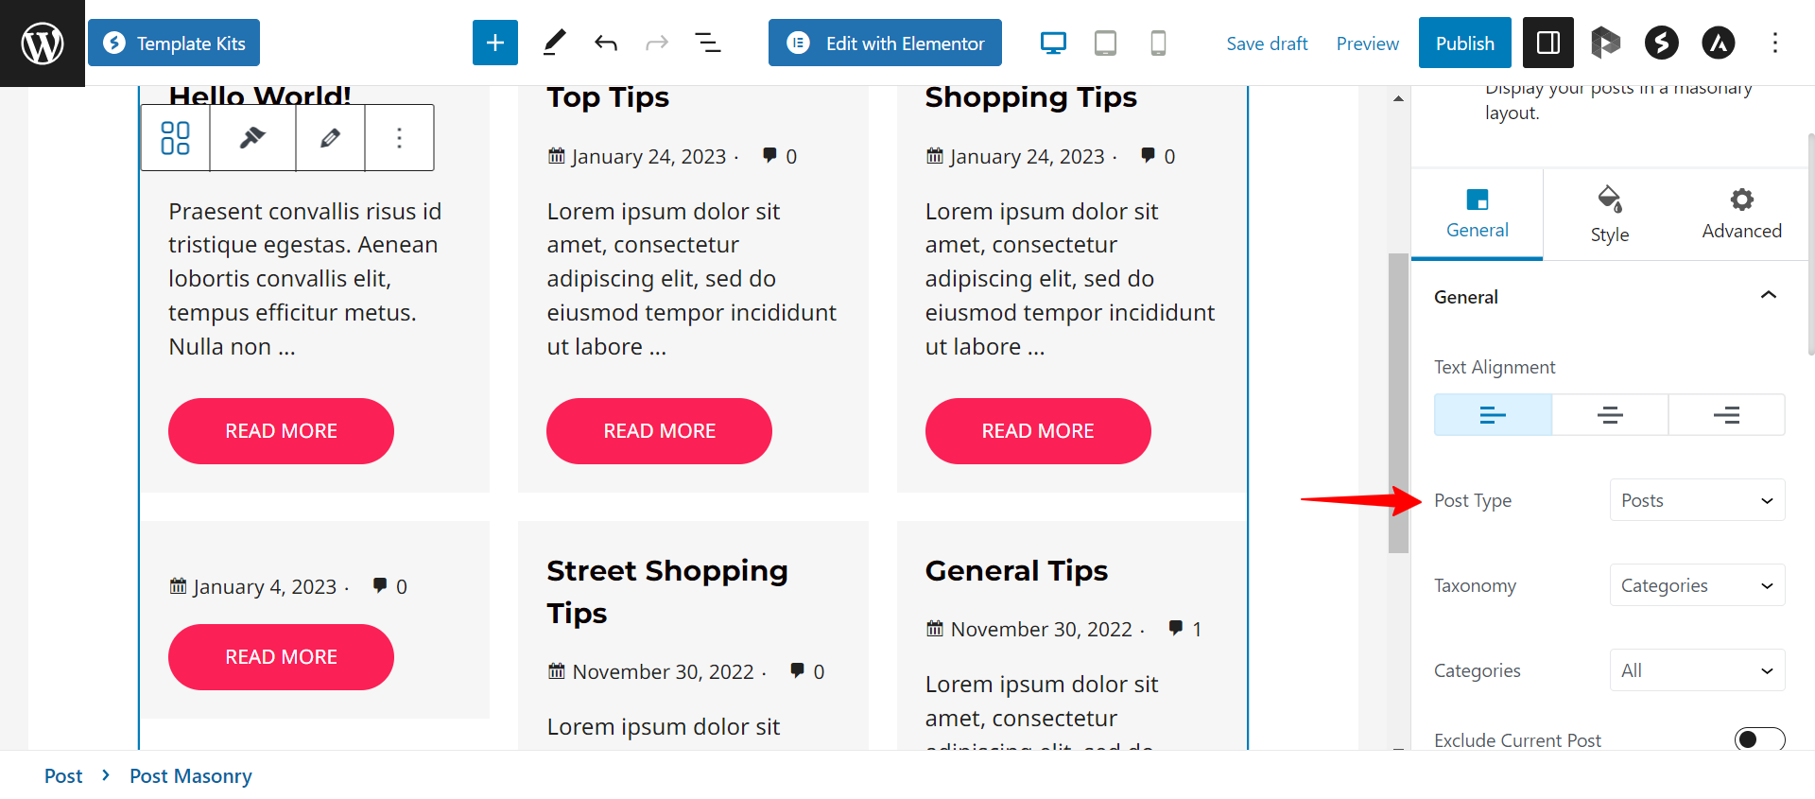Switch to mobile preview icon
Screen dimensions: 1815x799
(x=1158, y=43)
